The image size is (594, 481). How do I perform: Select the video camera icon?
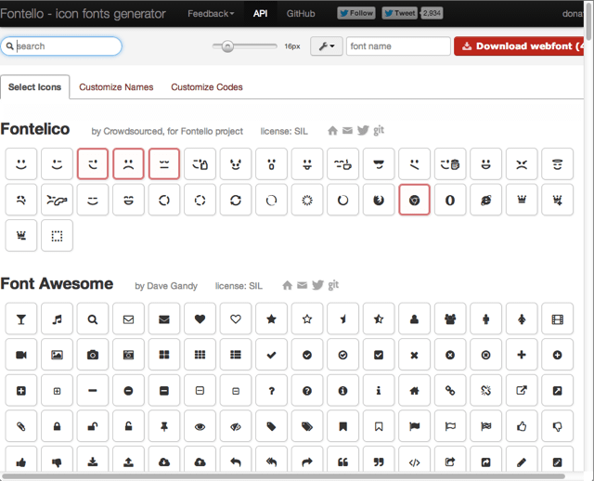tap(20, 355)
